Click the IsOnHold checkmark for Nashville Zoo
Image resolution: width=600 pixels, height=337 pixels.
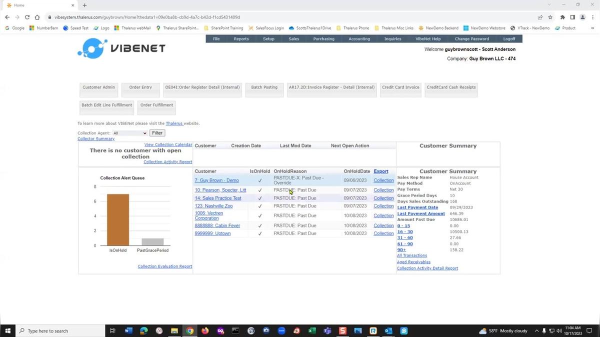(260, 206)
